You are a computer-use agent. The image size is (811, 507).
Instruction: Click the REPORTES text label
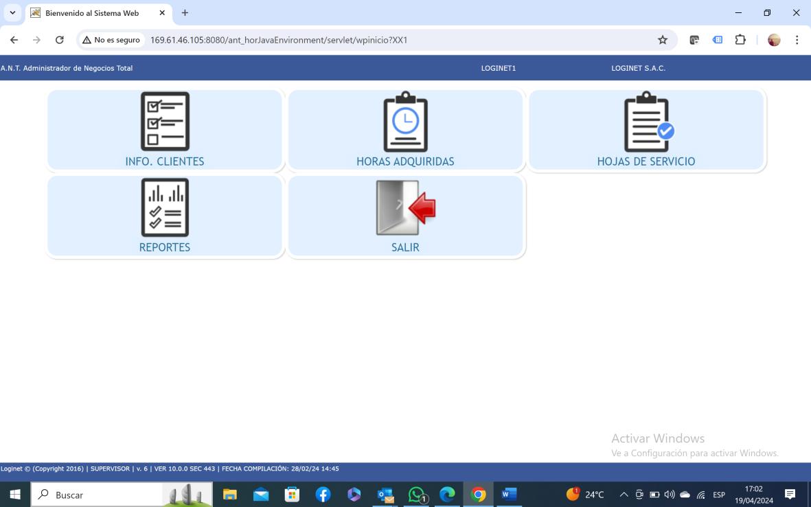coord(165,247)
